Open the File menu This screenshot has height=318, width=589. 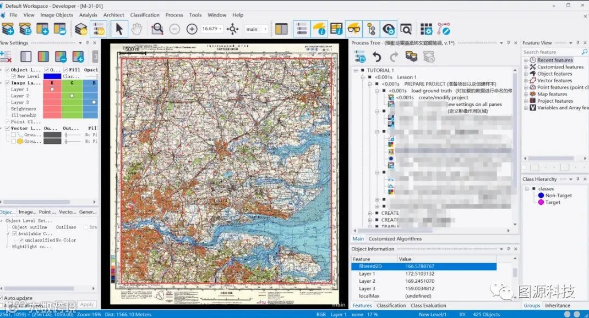14,15
